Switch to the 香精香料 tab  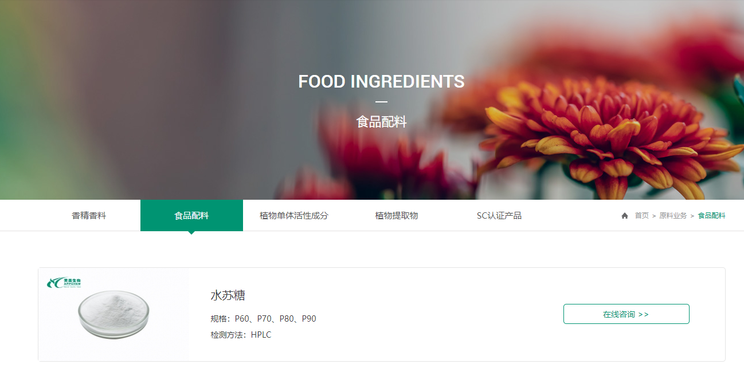pos(89,216)
